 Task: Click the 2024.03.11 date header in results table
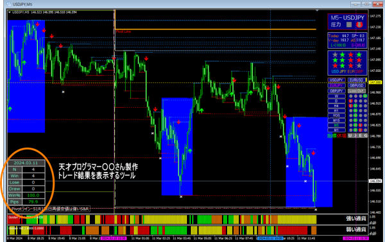coord(26,162)
